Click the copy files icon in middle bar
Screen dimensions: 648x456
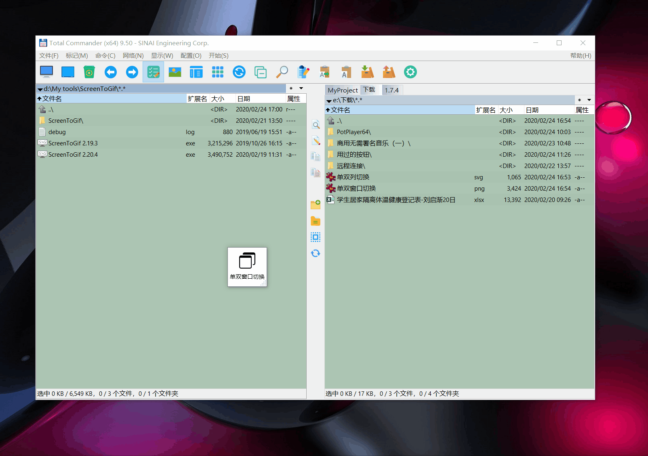click(x=316, y=156)
